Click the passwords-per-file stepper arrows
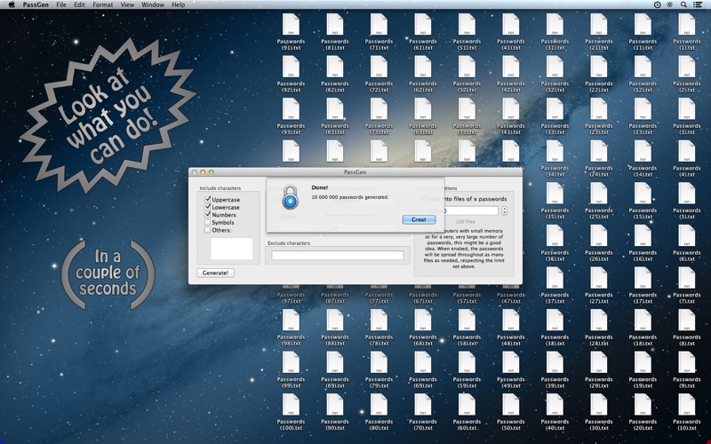Viewport: 711px width, 444px height. [x=504, y=210]
